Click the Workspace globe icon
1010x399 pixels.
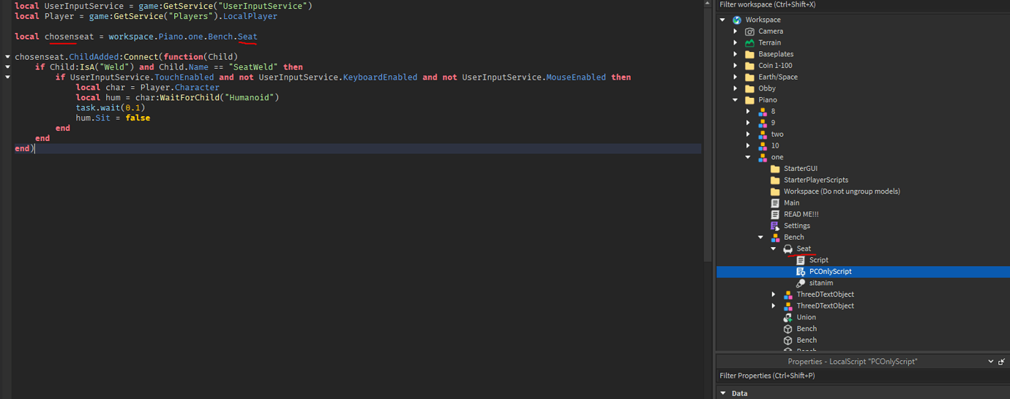(737, 20)
